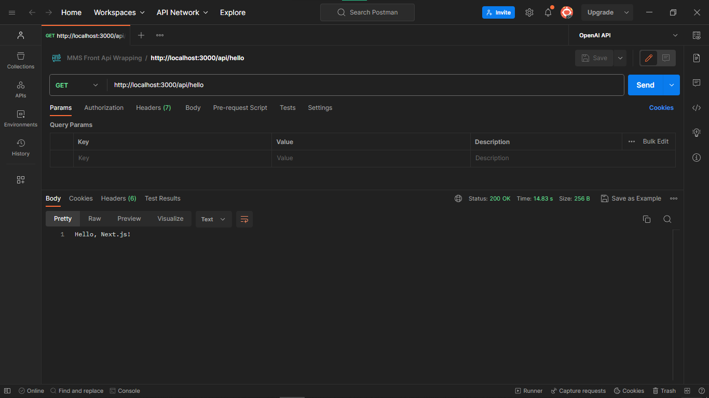The height and width of the screenshot is (398, 709).
Task: Open the Test Results tab
Action: 162,198
